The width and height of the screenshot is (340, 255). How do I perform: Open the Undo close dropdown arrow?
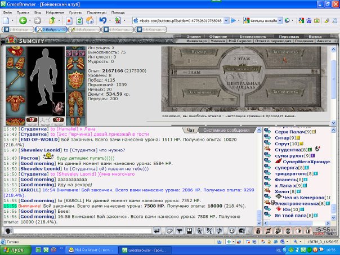110,21
